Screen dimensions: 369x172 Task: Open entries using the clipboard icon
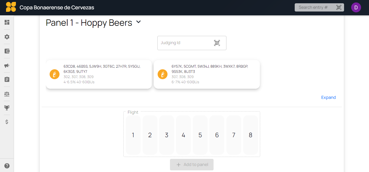pos(7,79)
